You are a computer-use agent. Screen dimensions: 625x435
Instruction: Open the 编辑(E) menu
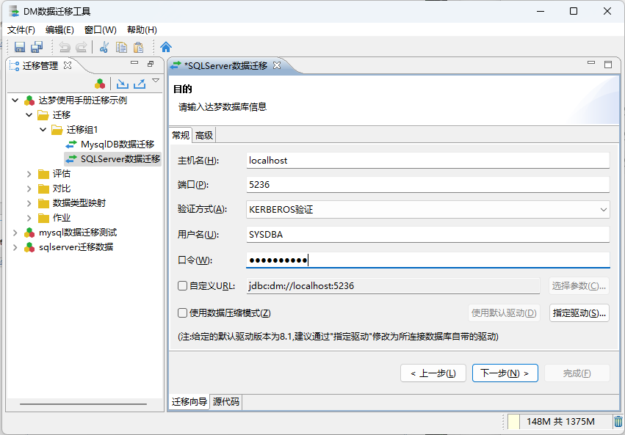pyautogui.click(x=59, y=30)
